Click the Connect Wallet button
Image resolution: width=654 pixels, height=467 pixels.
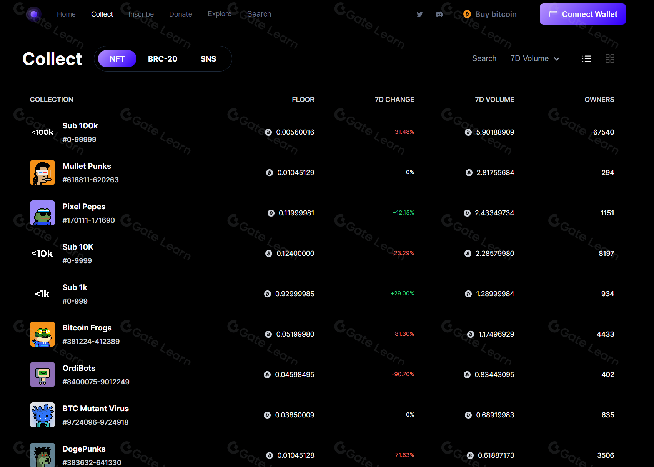[x=582, y=14]
